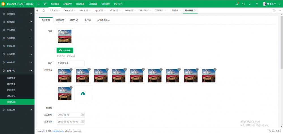The width and height of the screenshot is (283, 134).
Task: Open the 管理员 user dropdown
Action: click(x=269, y=4)
